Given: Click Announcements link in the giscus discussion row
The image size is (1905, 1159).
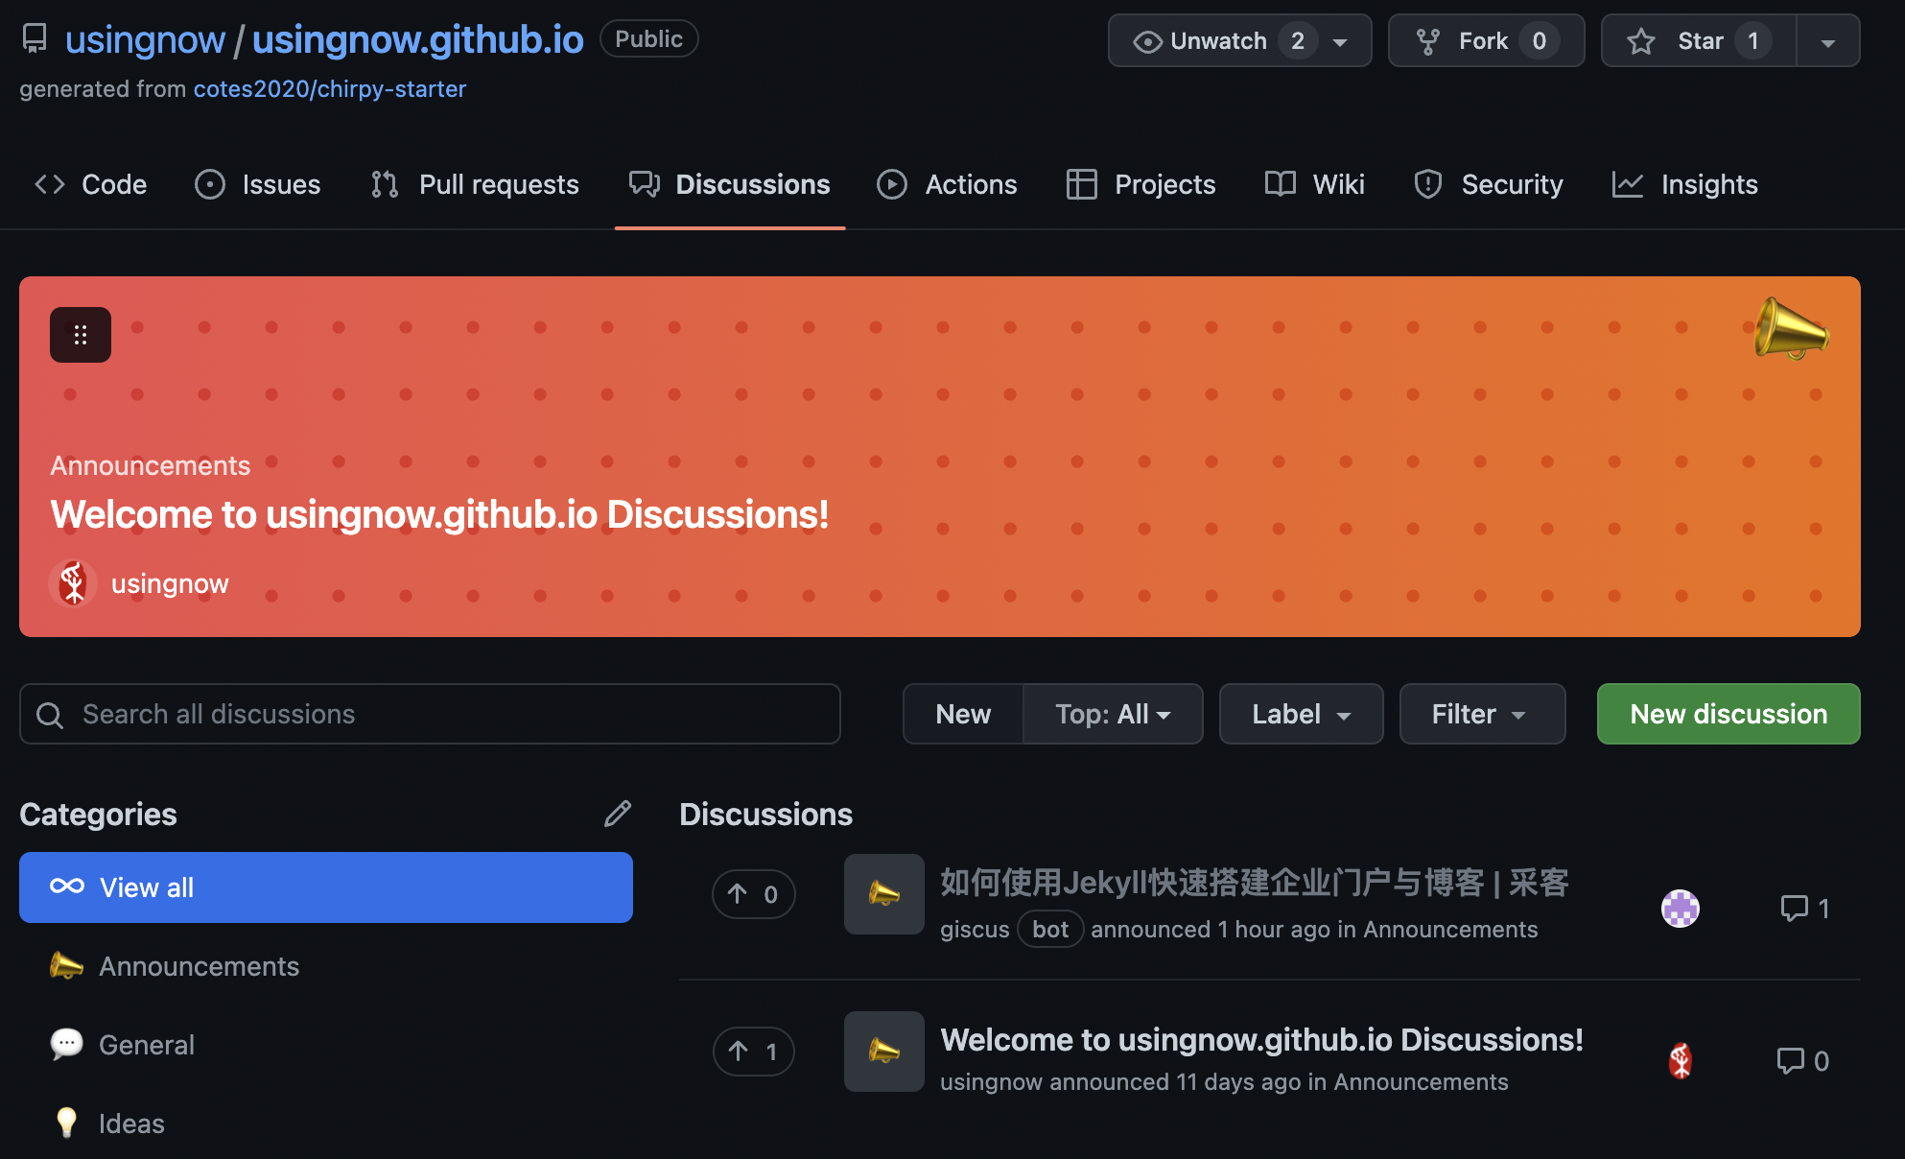Looking at the screenshot, I should click(x=1450, y=930).
